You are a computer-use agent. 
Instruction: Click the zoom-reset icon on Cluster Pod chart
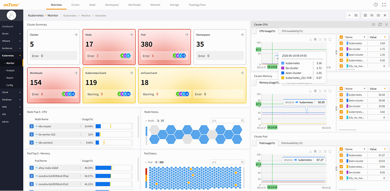(x=325, y=151)
